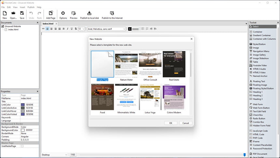Choose the Food template
This screenshot has width=280, height=158.
102,99
